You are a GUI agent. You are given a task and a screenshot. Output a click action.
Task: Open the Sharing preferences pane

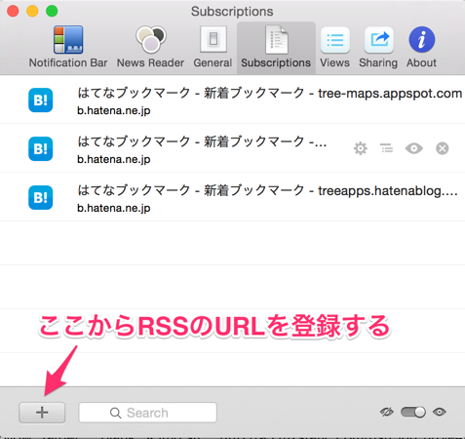tap(378, 47)
